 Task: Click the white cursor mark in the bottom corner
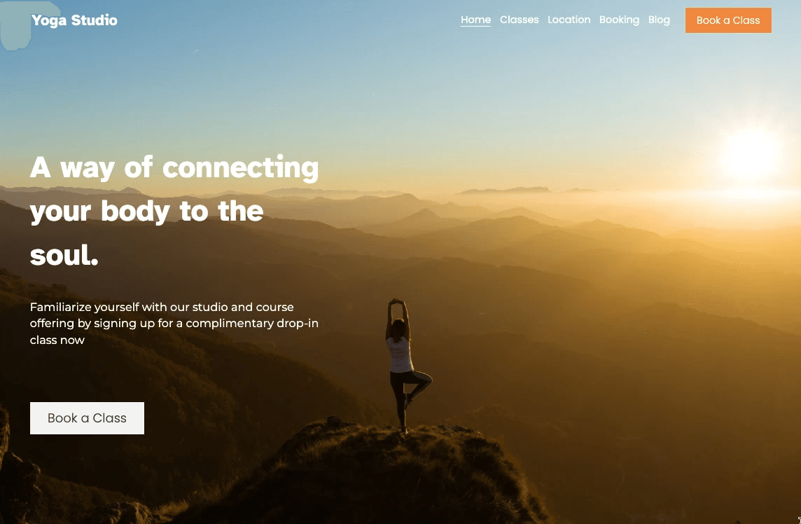click(x=798, y=520)
